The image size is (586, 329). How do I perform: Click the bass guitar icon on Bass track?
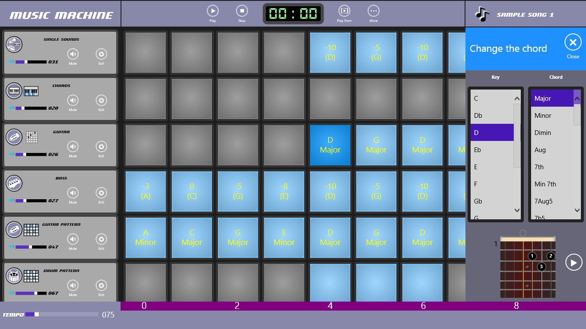14,183
